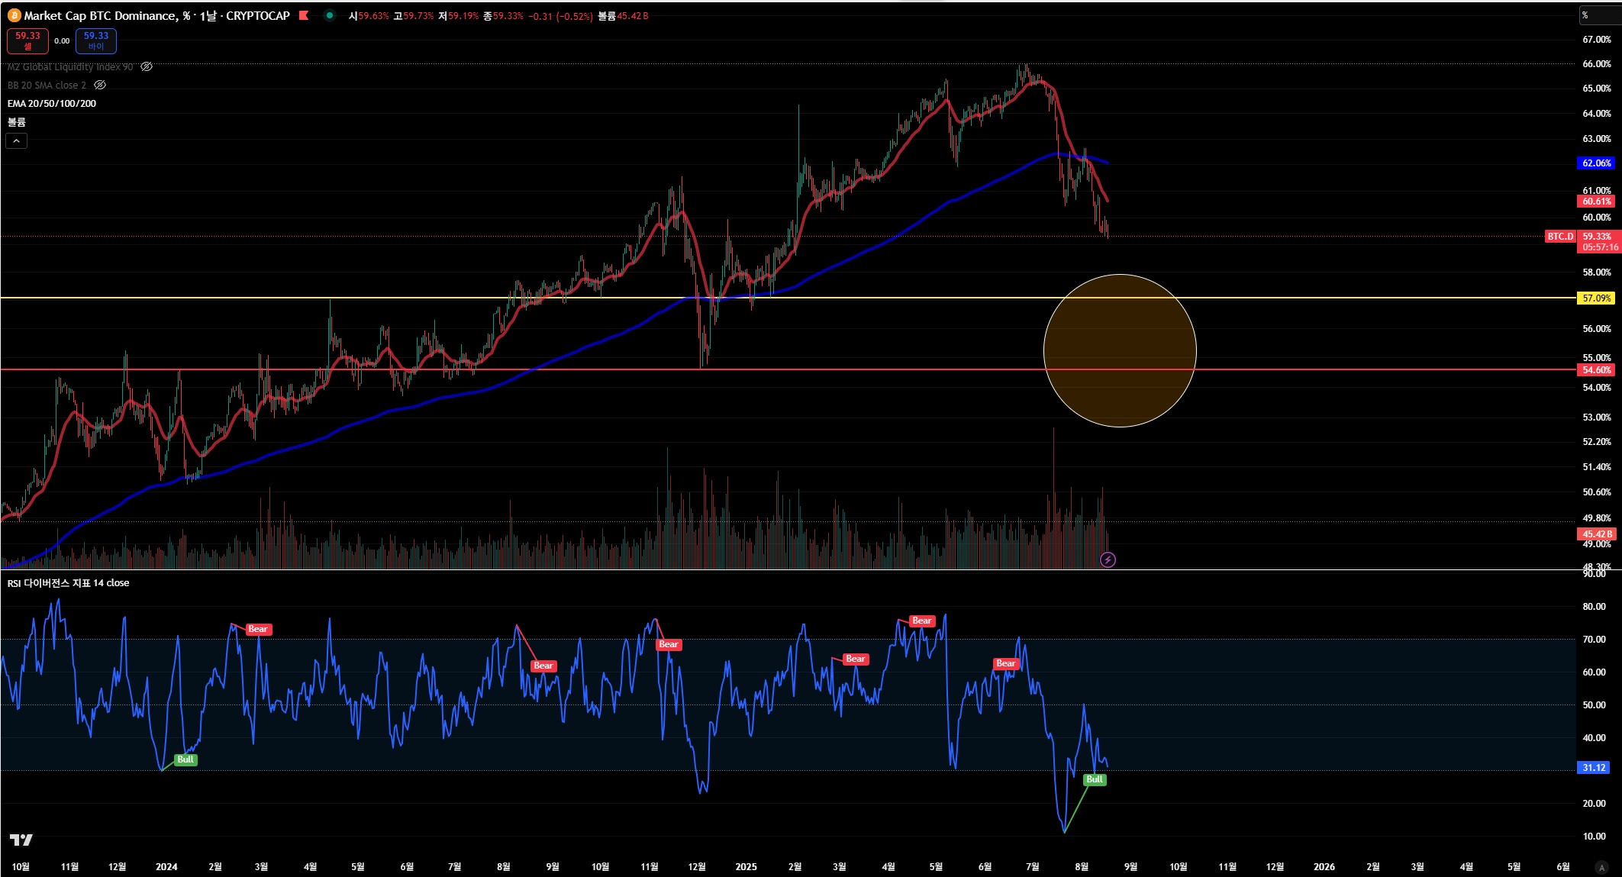Screen dimensions: 1622x877
Task: Collapse the indicator legend with chevron
Action: point(16,140)
